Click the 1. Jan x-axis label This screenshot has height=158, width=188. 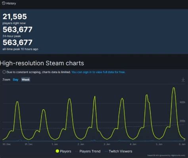click(x=55, y=144)
